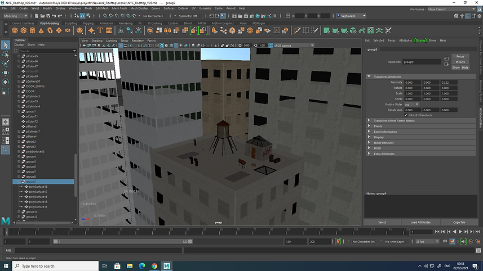Open Google Chrome from taskbar
The image size is (483, 271).
click(x=154, y=266)
